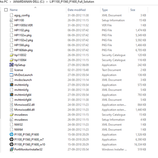Select the NWI32 file name
Screen dimensions: 158x158
tap(19, 124)
